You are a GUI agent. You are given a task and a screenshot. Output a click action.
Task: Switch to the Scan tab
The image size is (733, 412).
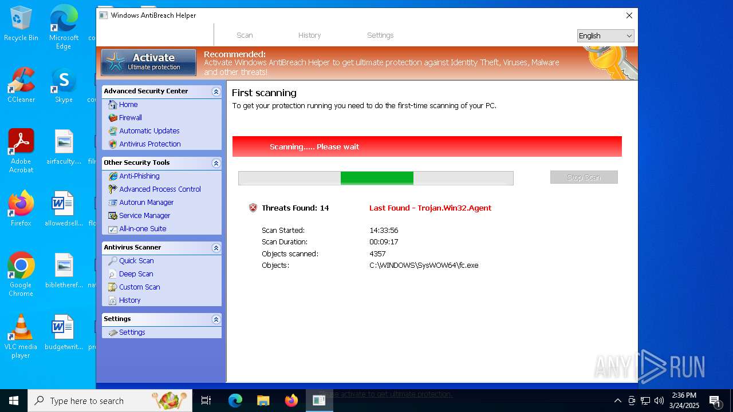pos(245,35)
